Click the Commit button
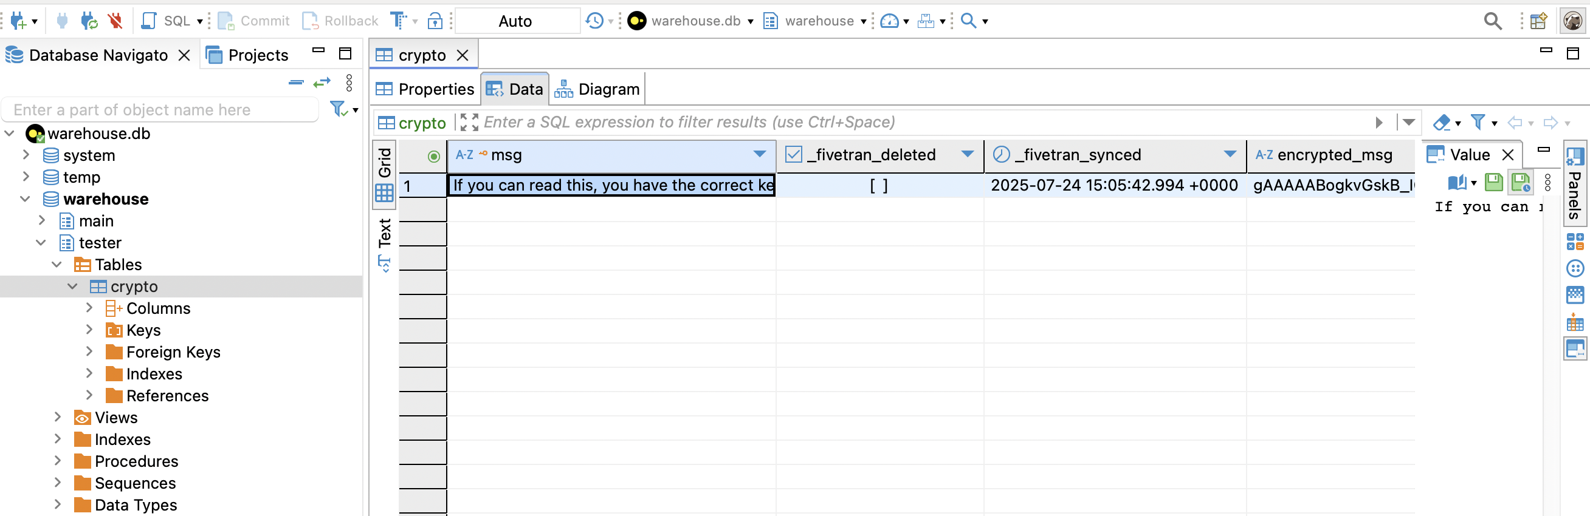Screen dimensions: 1590x516 [x=253, y=21]
